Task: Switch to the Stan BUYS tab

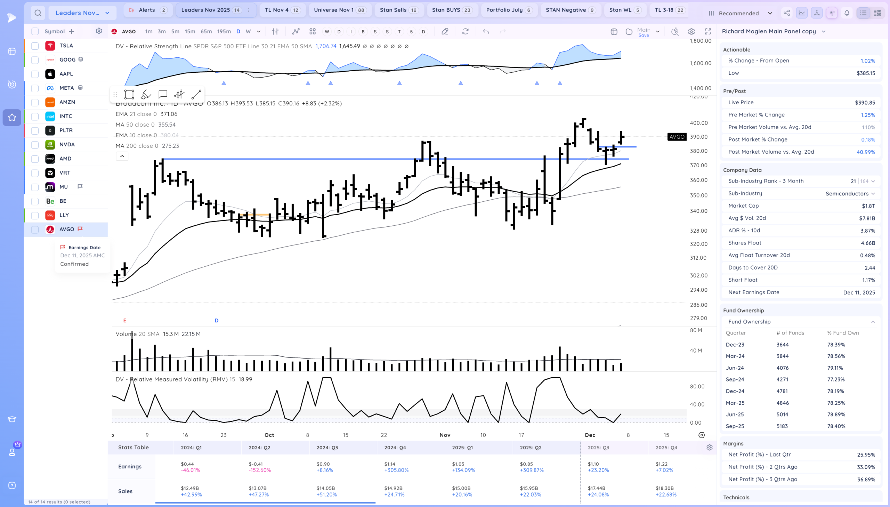Action: (451, 10)
